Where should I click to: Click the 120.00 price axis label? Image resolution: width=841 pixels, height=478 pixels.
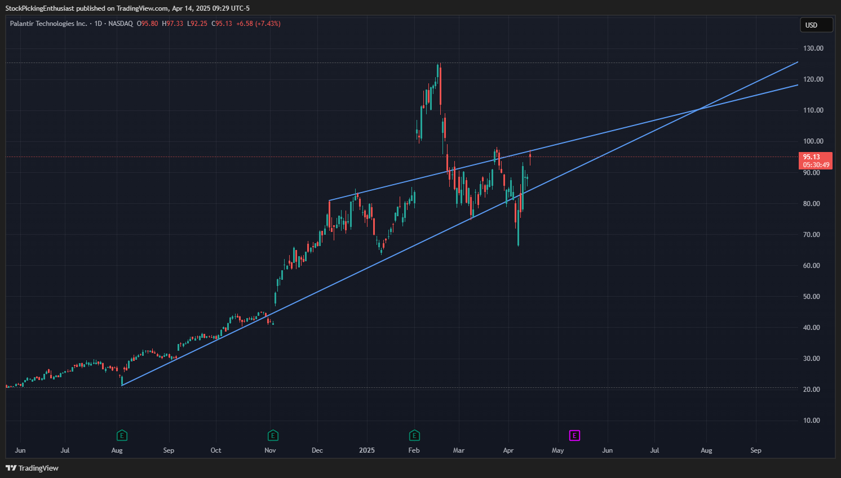[x=813, y=79]
